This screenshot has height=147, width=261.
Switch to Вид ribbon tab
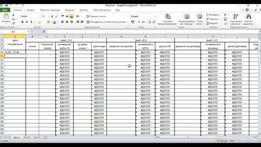(x=118, y=10)
